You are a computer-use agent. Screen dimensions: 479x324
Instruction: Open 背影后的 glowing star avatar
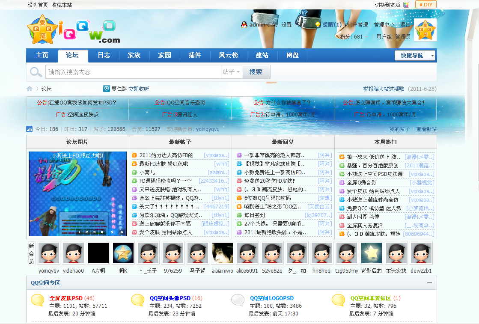372,253
